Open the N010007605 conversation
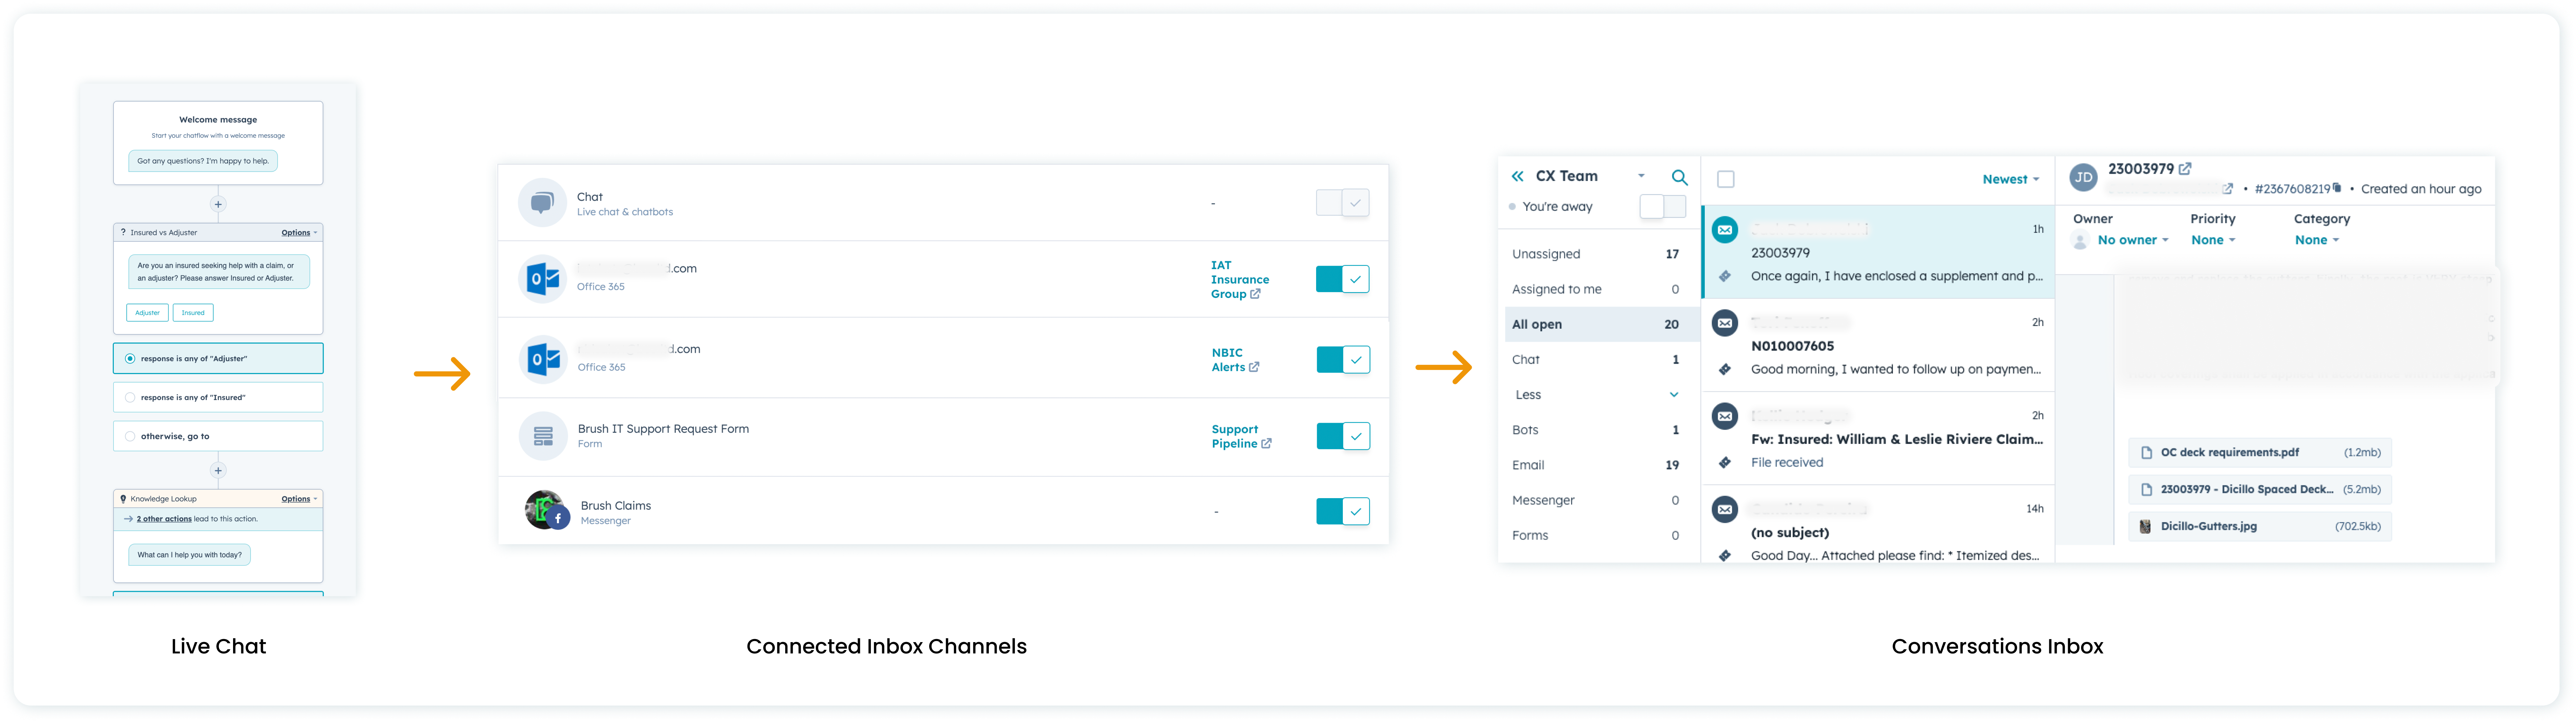 pyautogui.click(x=1878, y=346)
